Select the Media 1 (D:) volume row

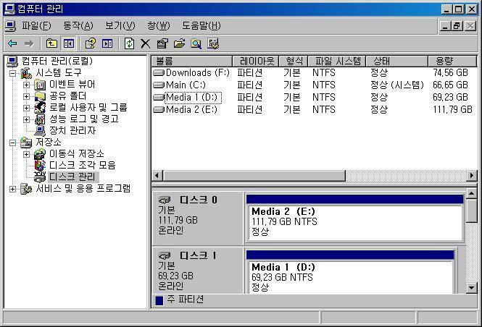[314, 98]
